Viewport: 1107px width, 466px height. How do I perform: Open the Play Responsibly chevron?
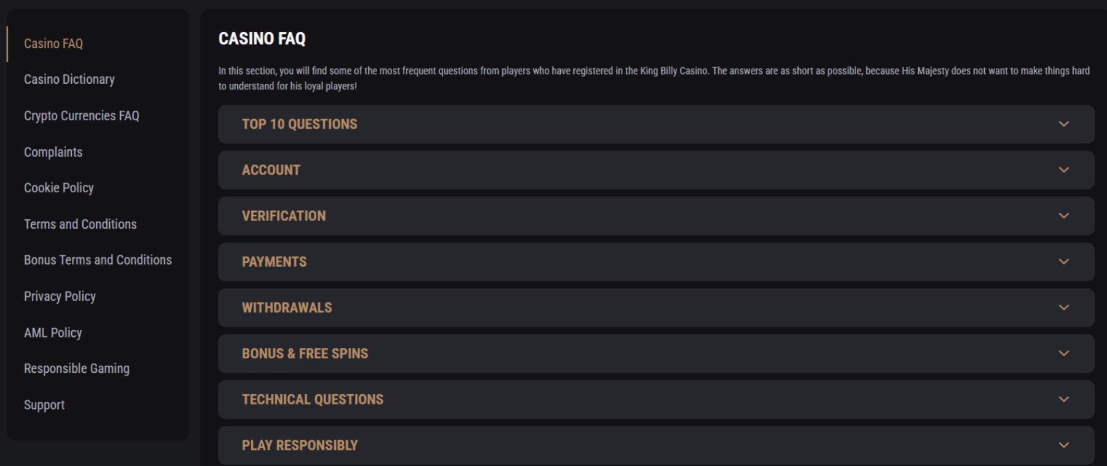[x=1063, y=445]
